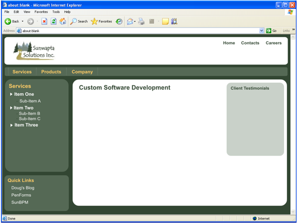Expand the Item One tree arrow
Viewport: 297px width, 223px height.
point(12,94)
